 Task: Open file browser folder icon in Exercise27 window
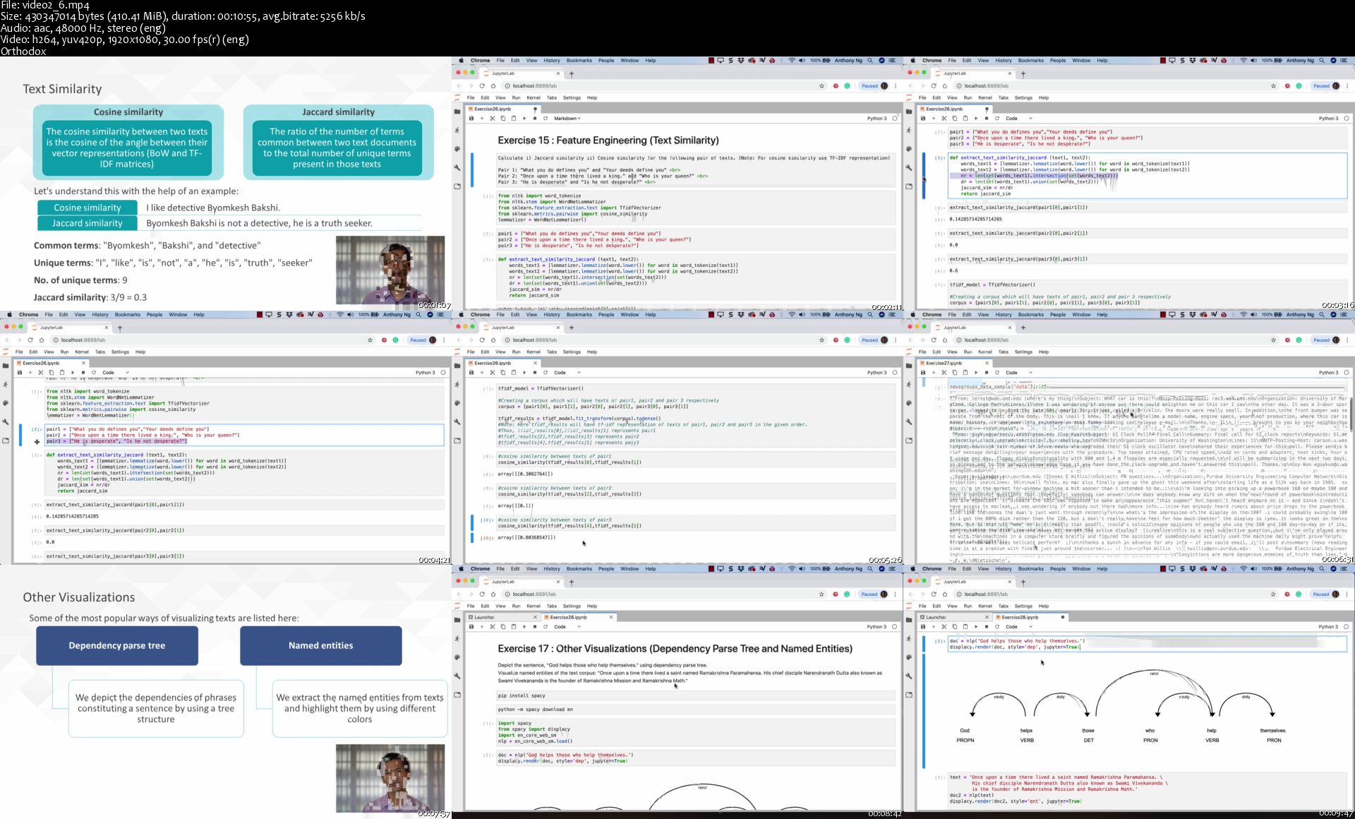click(x=909, y=366)
